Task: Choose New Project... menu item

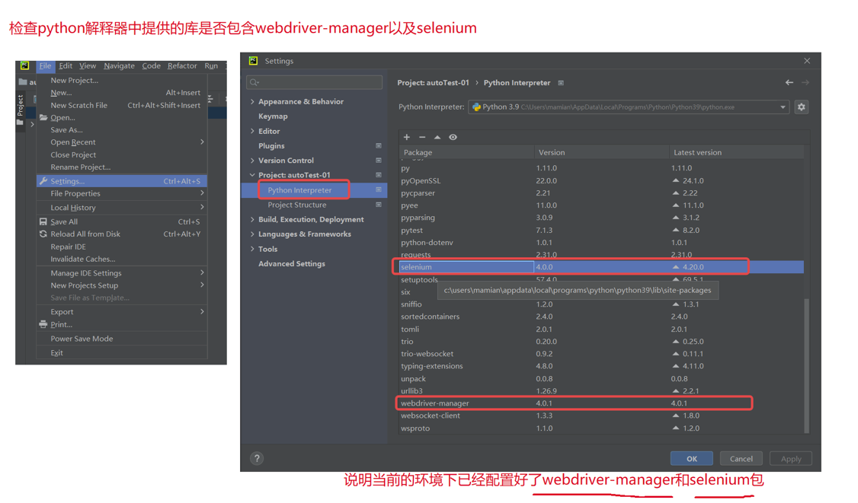Action: tap(121, 81)
